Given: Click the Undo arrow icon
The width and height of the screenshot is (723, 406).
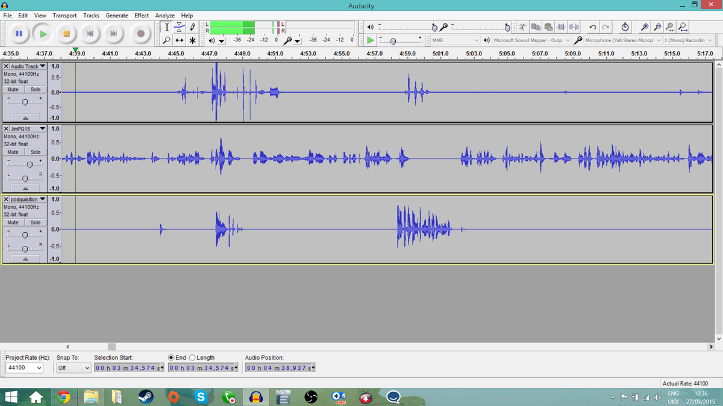Looking at the screenshot, I should tap(593, 27).
